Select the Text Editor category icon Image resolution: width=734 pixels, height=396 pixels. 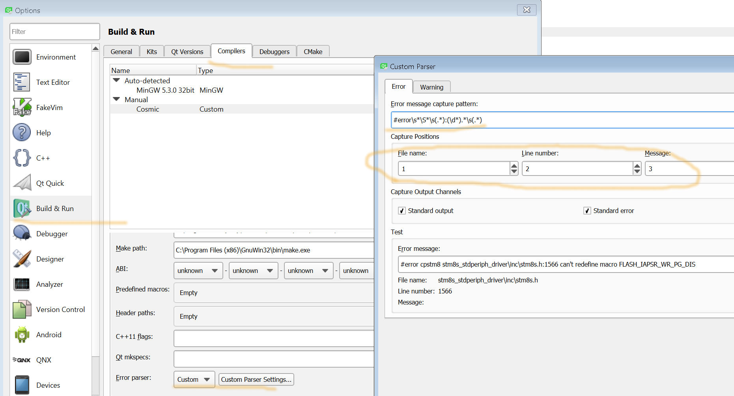[22, 82]
